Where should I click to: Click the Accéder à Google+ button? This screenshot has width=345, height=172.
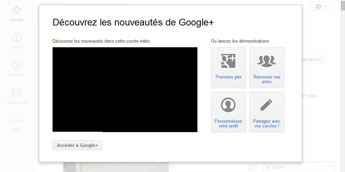click(77, 145)
